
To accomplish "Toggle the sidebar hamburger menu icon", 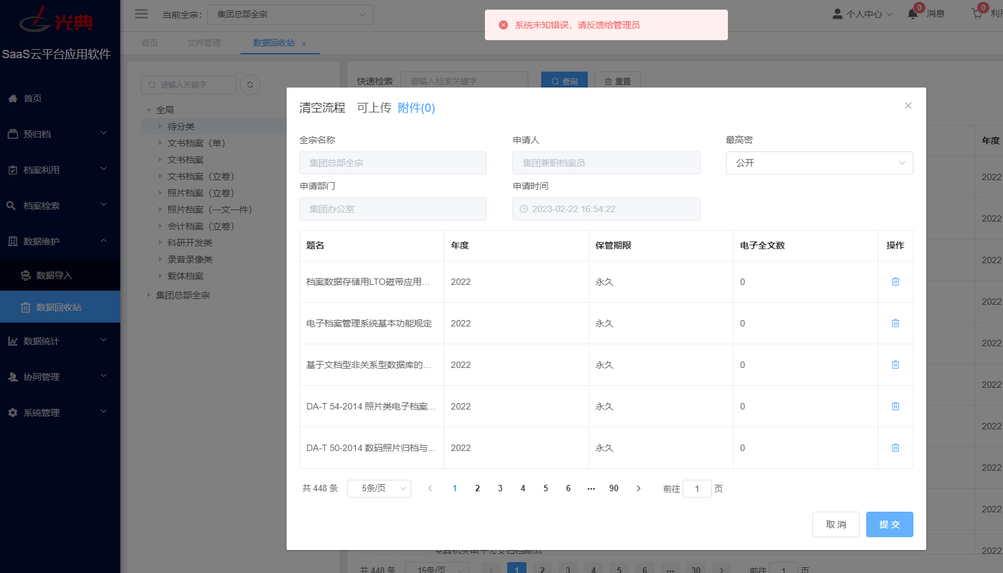I will pyautogui.click(x=141, y=13).
